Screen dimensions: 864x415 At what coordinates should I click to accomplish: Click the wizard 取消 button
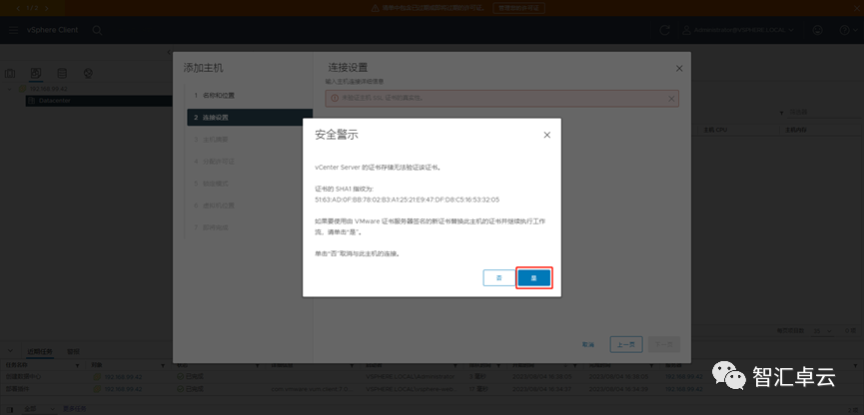point(588,345)
